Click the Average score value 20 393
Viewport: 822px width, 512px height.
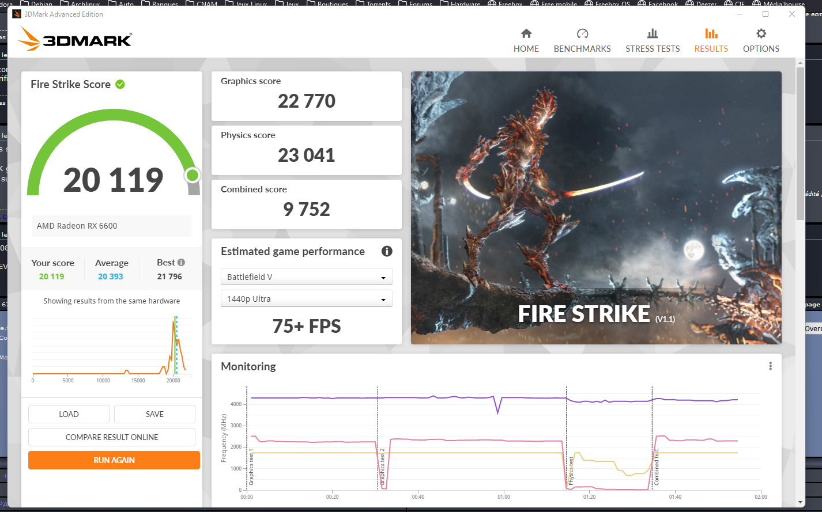point(111,276)
